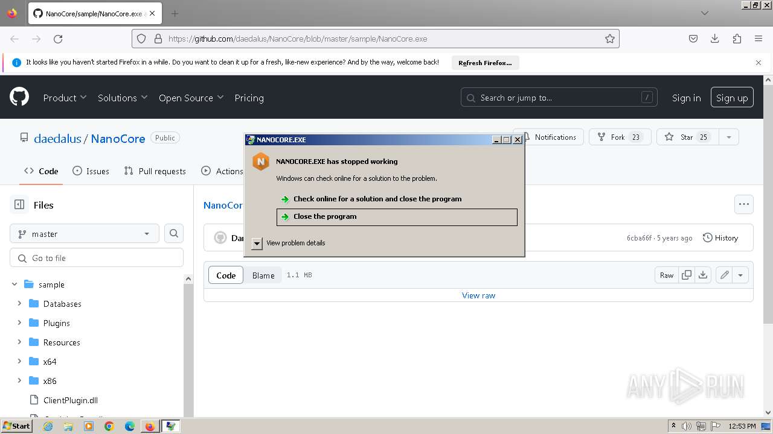Dismiss the Refresh Firefox notification bar

[x=759, y=62]
